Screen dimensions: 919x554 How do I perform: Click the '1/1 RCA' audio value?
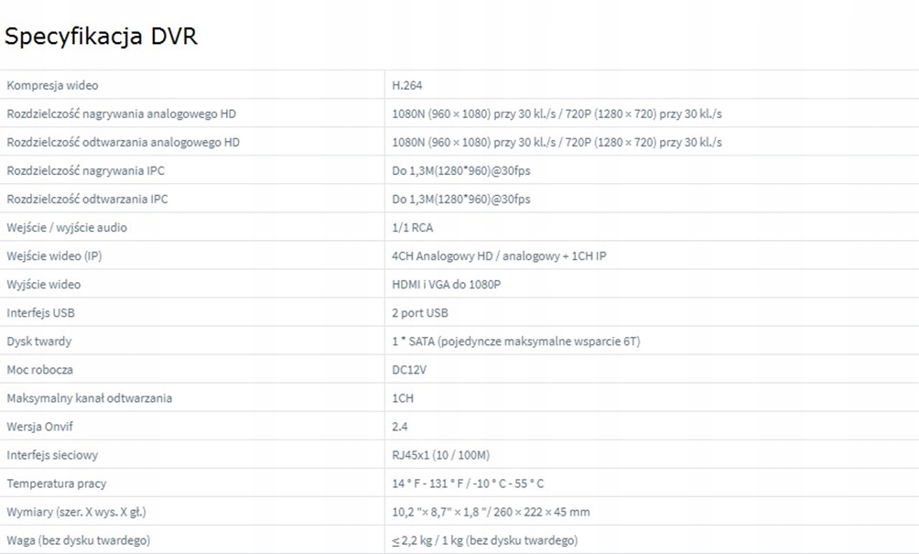413,227
